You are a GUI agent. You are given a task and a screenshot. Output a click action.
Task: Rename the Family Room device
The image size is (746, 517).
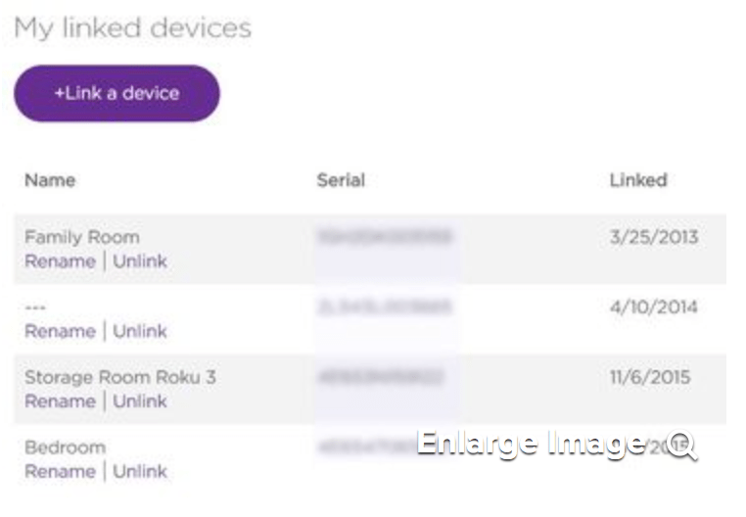(60, 261)
